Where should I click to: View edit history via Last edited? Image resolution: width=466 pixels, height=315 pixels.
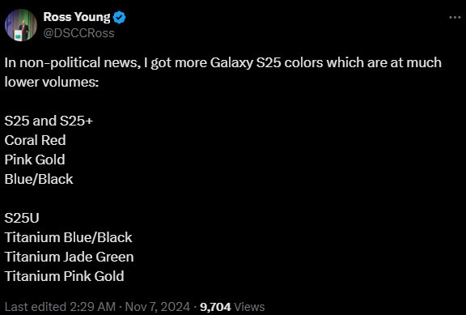click(x=35, y=307)
